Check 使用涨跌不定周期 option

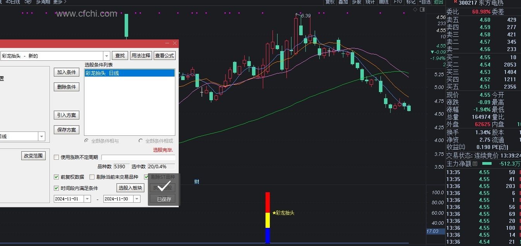pos(57,157)
